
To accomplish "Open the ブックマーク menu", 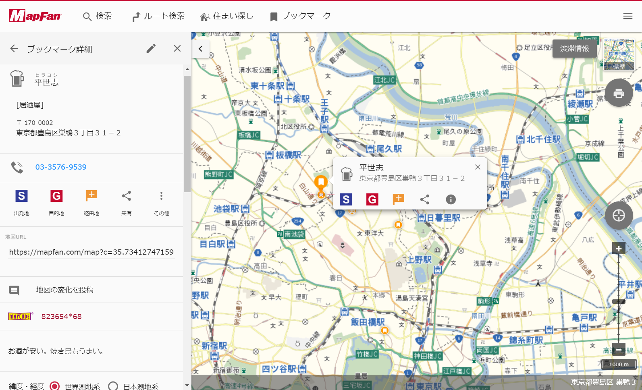I will pos(300,16).
